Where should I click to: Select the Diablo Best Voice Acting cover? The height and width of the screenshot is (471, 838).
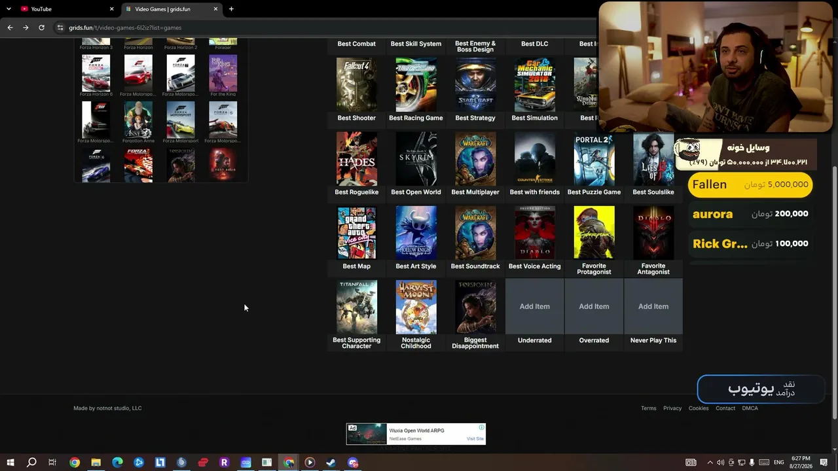535,233
